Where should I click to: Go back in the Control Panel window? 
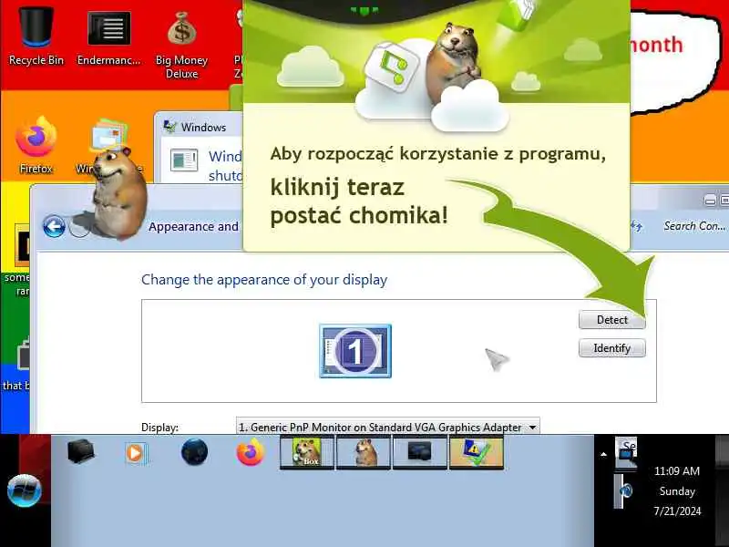tap(54, 226)
